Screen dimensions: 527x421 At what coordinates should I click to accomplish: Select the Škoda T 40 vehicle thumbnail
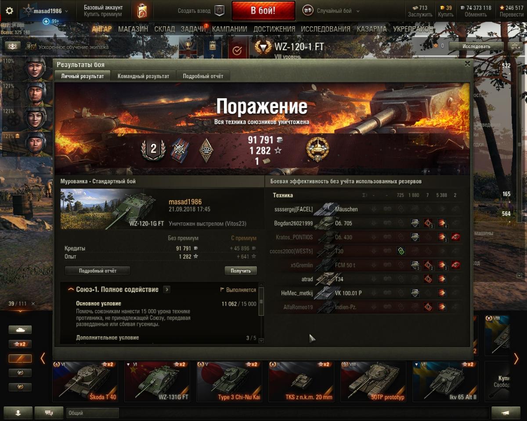click(x=85, y=382)
